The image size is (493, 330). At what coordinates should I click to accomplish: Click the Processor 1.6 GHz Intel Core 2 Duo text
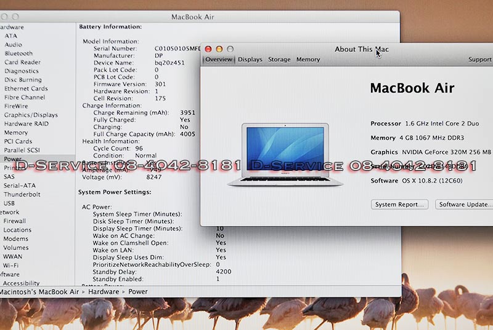coord(425,124)
